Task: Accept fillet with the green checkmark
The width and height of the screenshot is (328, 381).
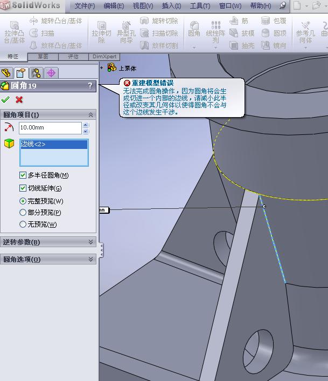Action: coord(5,99)
